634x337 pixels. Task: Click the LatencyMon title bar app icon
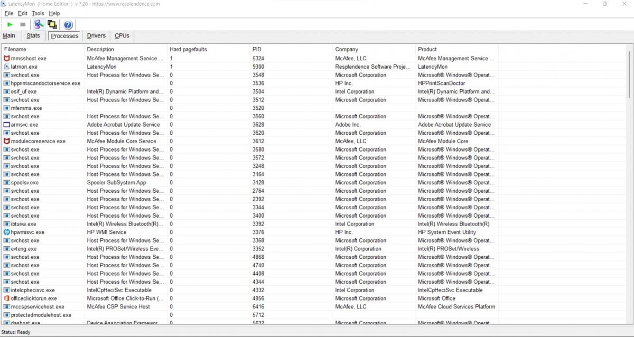pyautogui.click(x=5, y=4)
